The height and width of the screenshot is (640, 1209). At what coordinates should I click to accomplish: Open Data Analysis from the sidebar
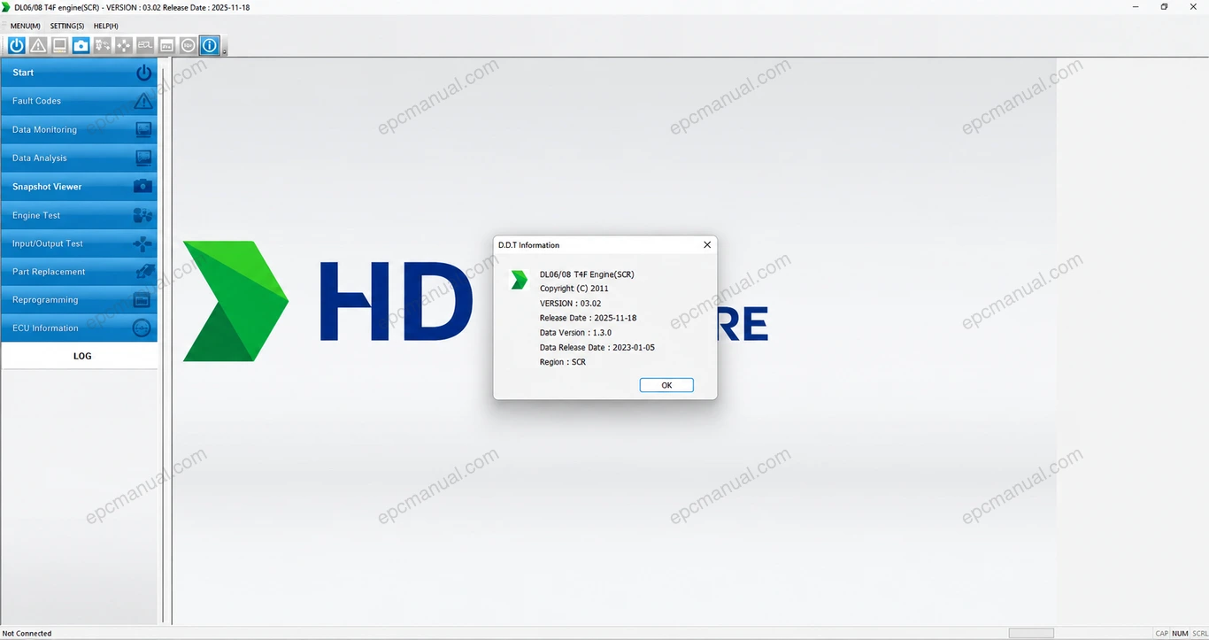click(x=80, y=158)
